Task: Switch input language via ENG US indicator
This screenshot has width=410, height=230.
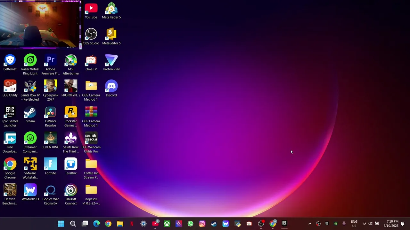Action: coord(354,224)
